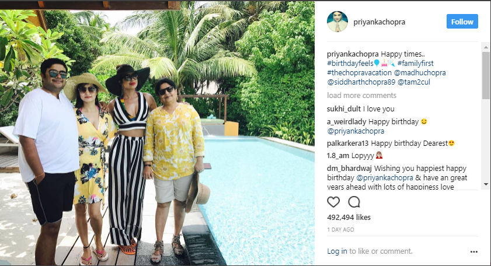Open the #familyfirst hashtag
The height and width of the screenshot is (266, 491).
click(416, 63)
